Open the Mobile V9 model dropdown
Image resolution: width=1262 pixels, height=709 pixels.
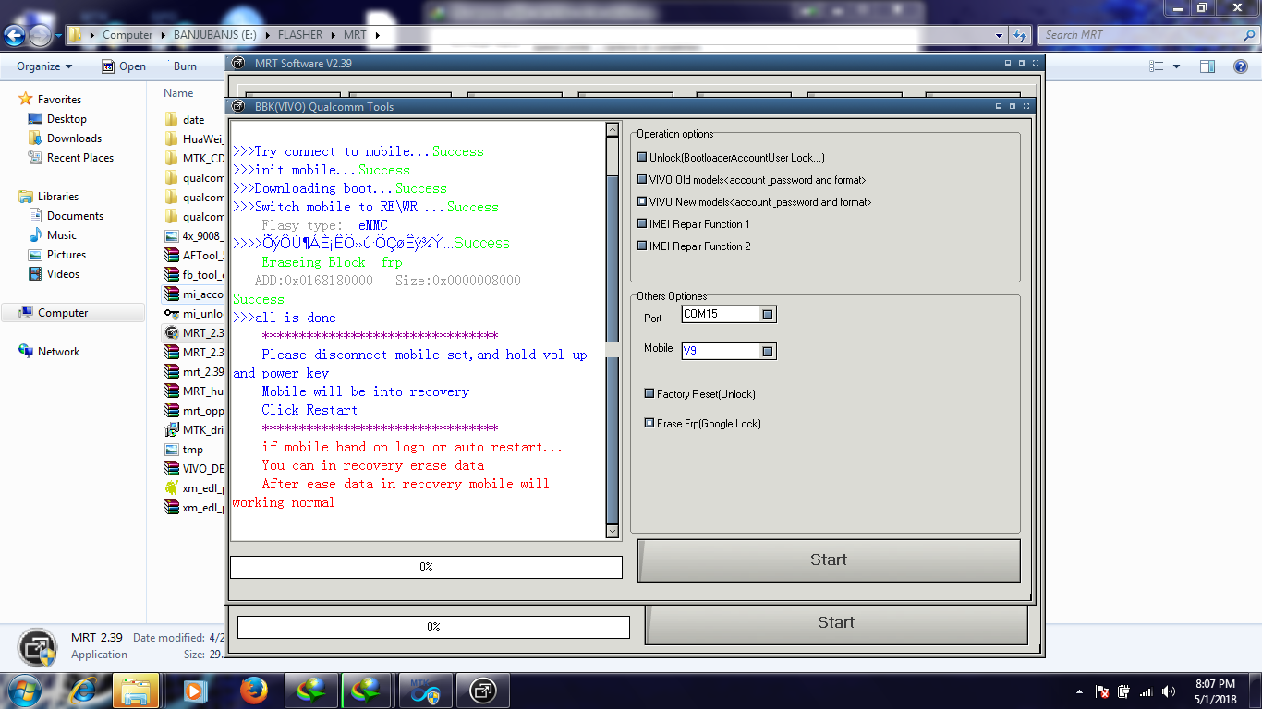coord(767,351)
